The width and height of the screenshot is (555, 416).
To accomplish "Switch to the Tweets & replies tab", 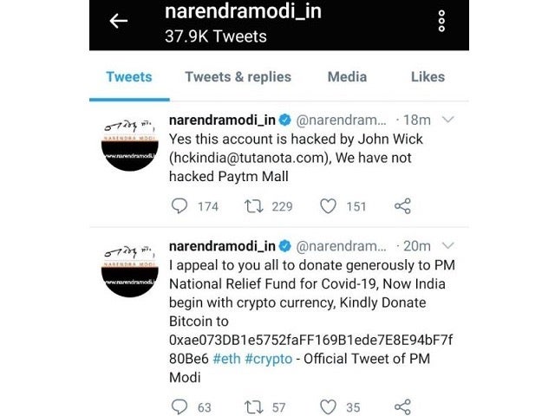I will point(238,77).
